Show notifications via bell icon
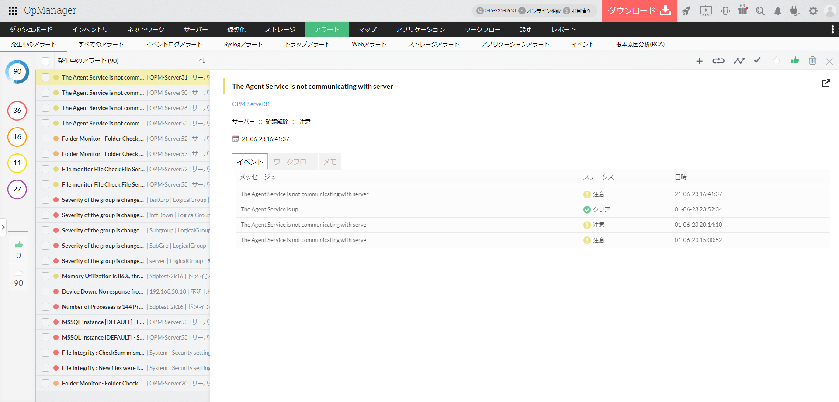839x402 pixels. coord(778,11)
